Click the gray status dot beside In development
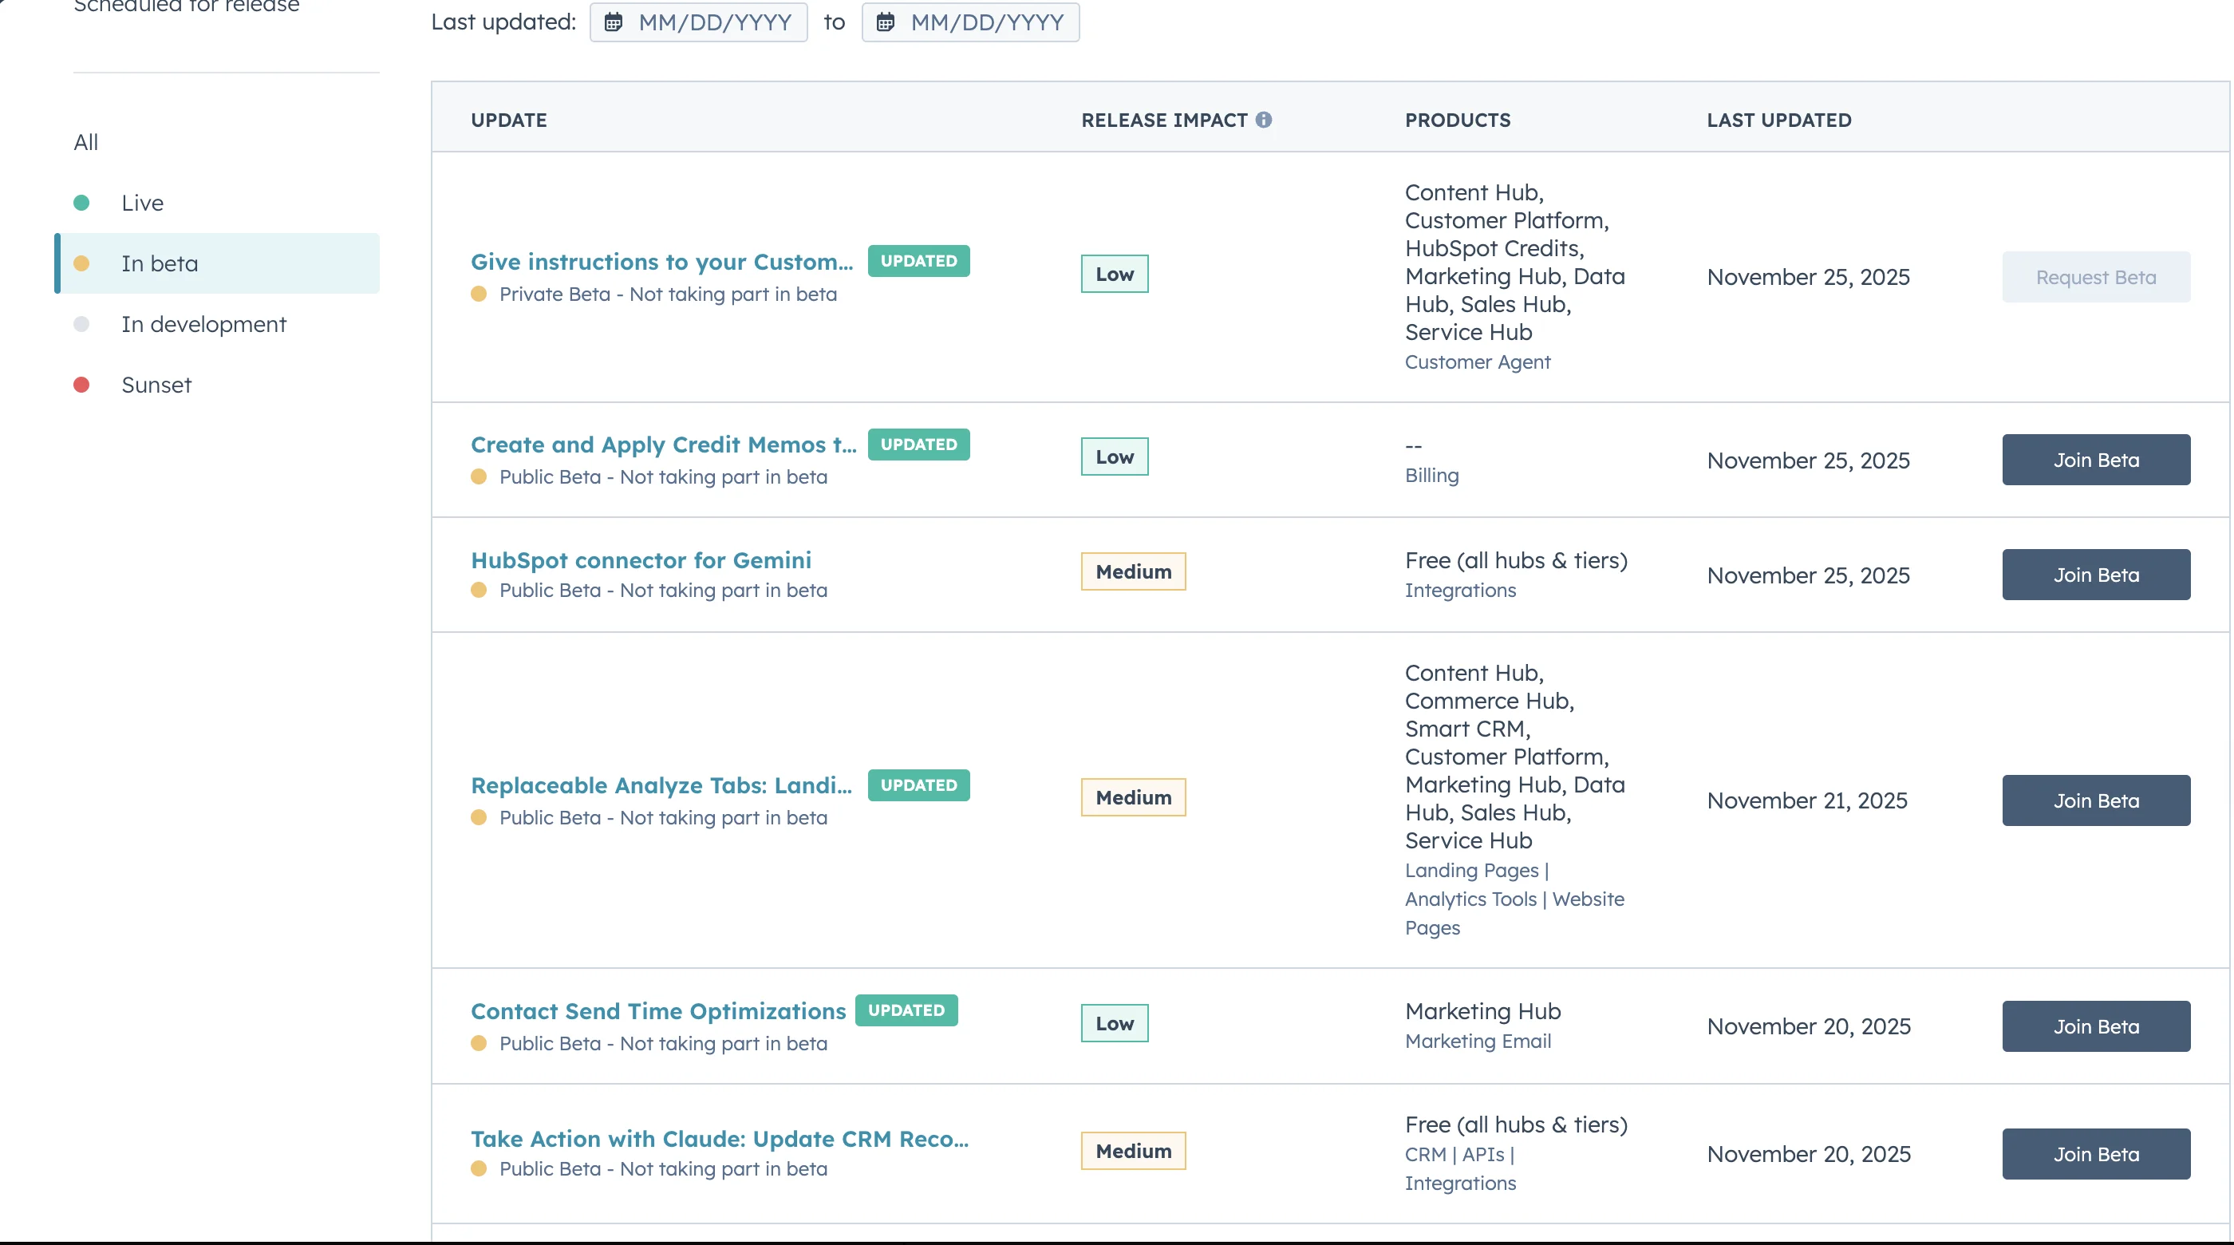This screenshot has height=1245, width=2234. [x=81, y=323]
